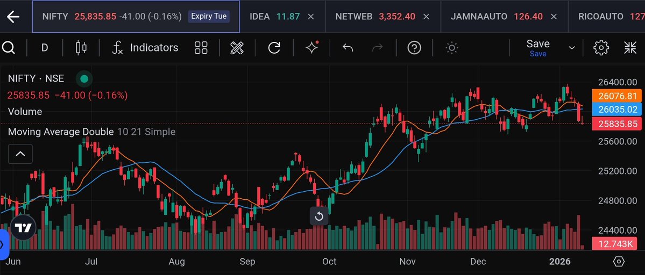The height and width of the screenshot is (275, 645).
Task: Open the drawing tools pencil-ruler icon
Action: click(x=237, y=48)
